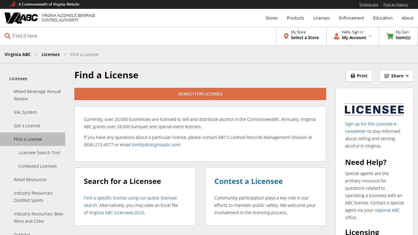Open Contested Licenses sidebar link
418x235 pixels.
coord(37,166)
